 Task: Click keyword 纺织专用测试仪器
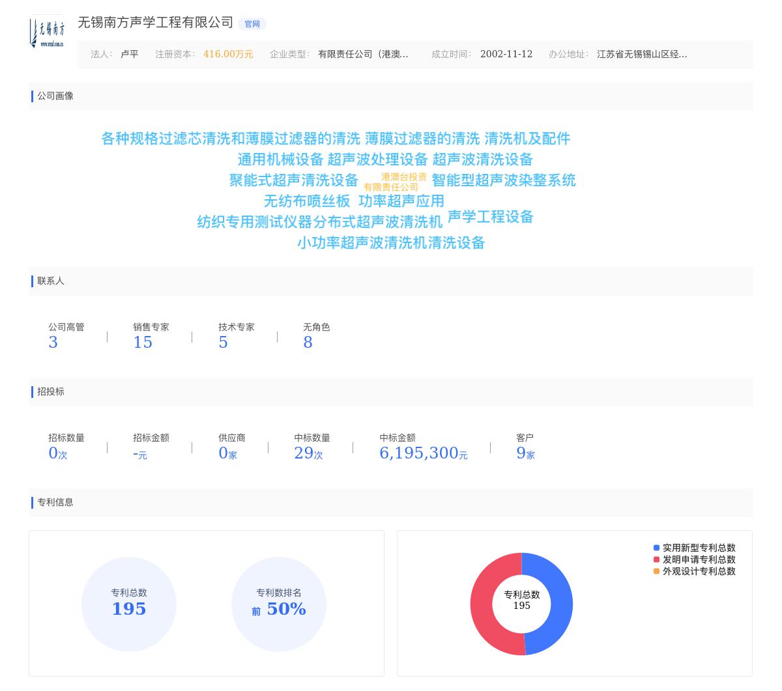(x=255, y=222)
